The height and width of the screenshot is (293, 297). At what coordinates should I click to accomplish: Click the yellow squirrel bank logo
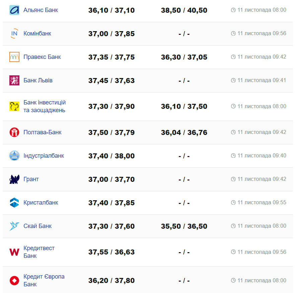[14, 106]
